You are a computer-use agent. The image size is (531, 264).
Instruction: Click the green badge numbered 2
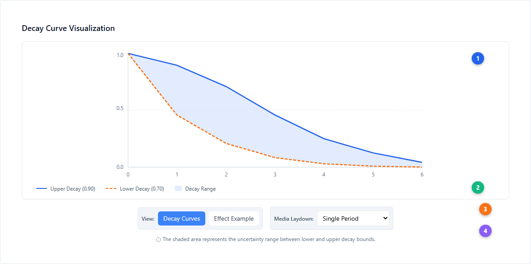(478, 187)
